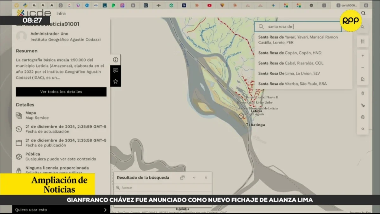Click the 'Map Service' text under Mapa

[x=37, y=118]
